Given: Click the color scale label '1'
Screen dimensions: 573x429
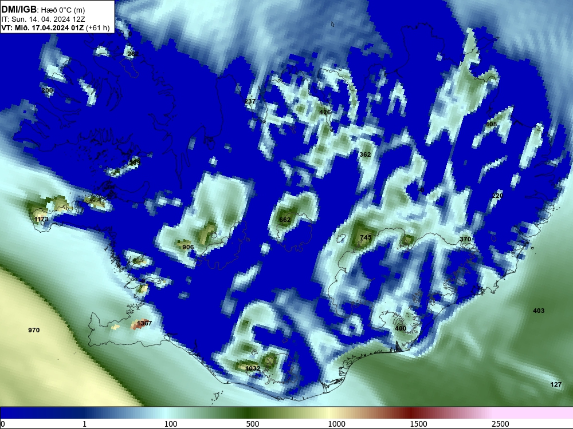Looking at the screenshot, I should point(84,424).
